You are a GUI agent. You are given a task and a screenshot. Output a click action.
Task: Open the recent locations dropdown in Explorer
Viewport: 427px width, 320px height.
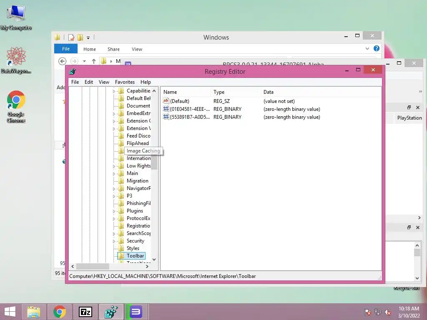pyautogui.click(x=84, y=61)
